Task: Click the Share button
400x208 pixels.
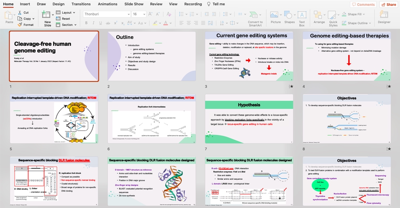Action: pyautogui.click(x=389, y=4)
